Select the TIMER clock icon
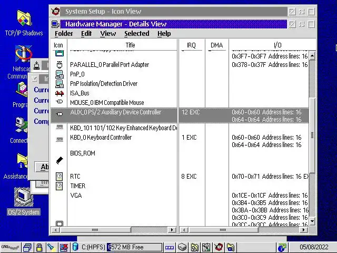 click(x=60, y=186)
